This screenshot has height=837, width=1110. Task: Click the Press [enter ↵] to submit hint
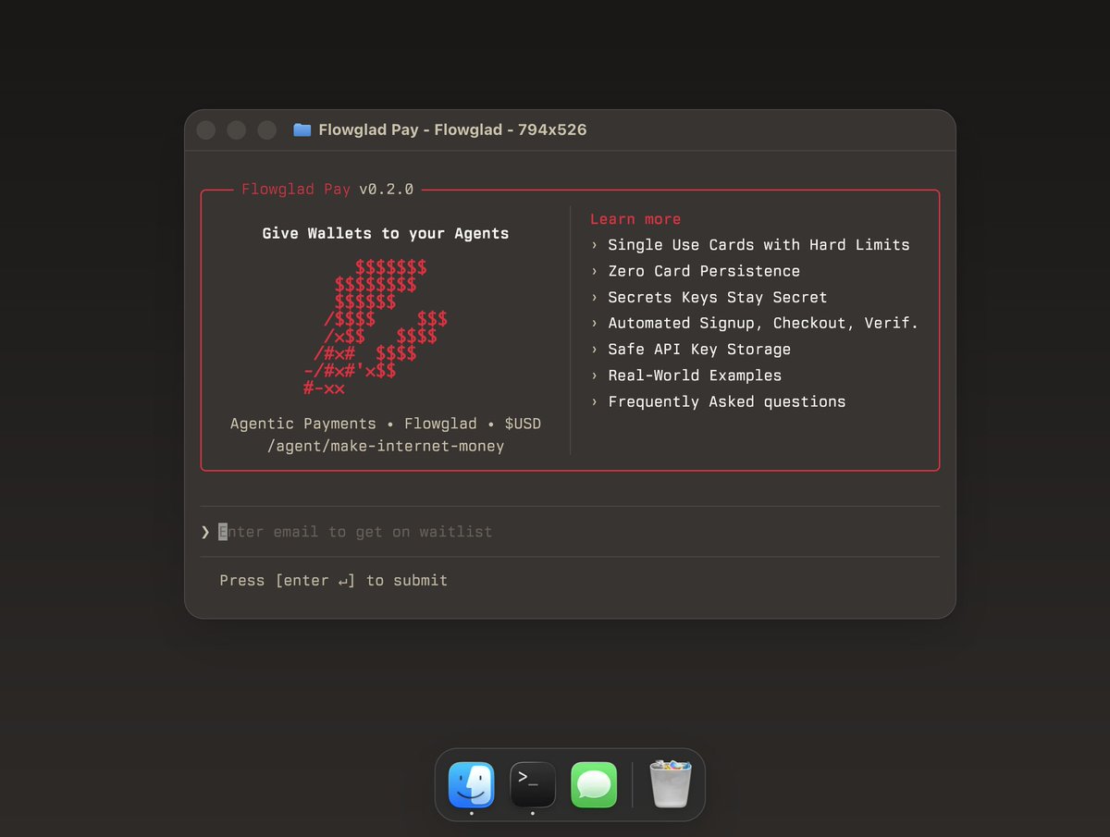pos(334,581)
